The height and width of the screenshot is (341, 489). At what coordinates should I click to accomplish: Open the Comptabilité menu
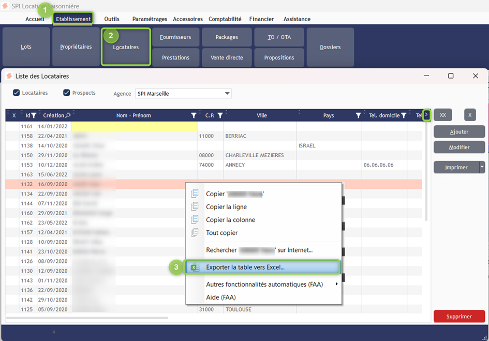(225, 19)
